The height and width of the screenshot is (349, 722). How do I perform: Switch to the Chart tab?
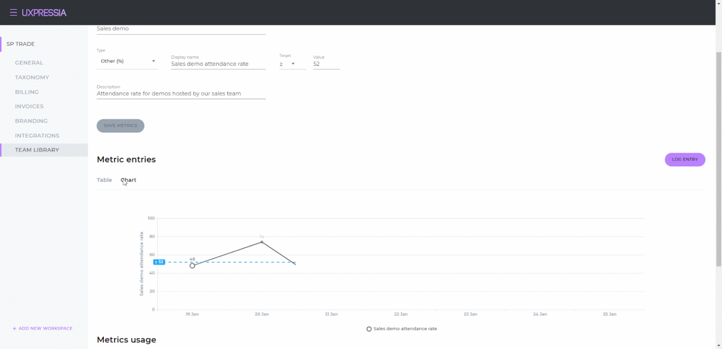pos(129,180)
